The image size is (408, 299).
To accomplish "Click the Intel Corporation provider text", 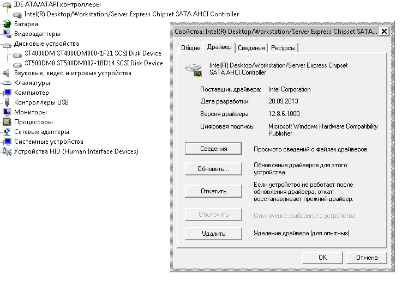I will pos(289,89).
